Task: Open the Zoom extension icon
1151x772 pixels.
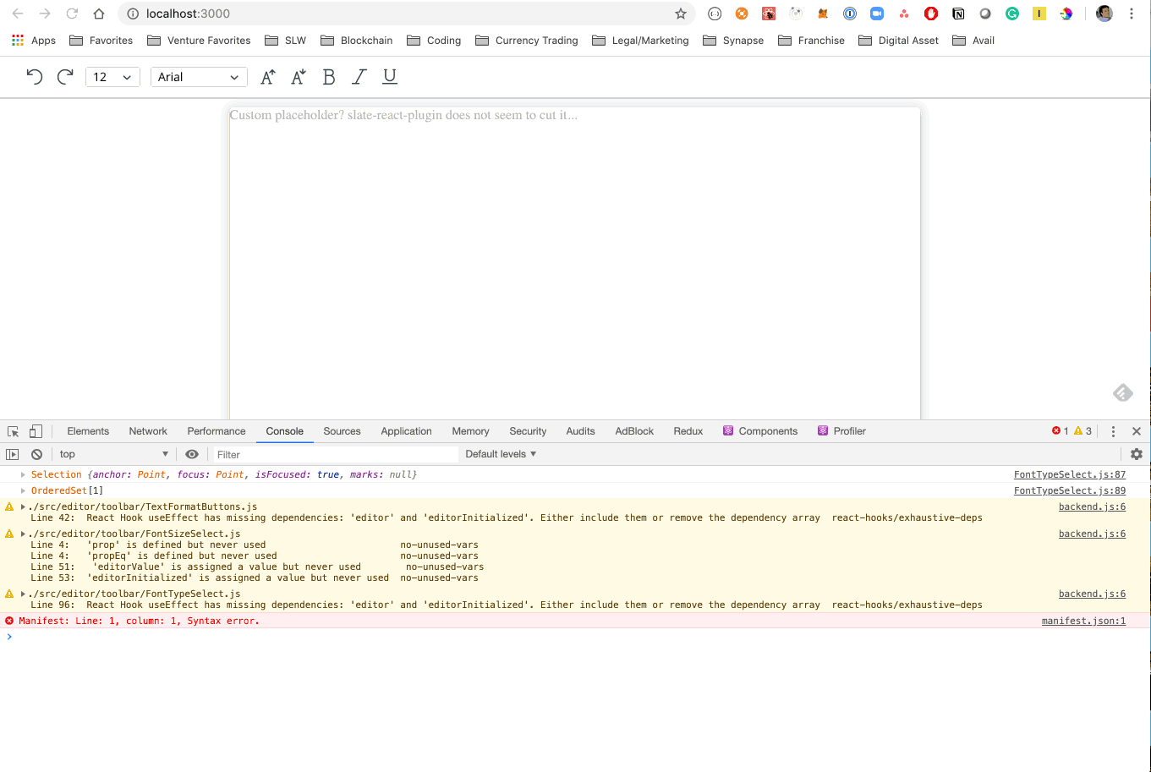Action: pos(877,14)
